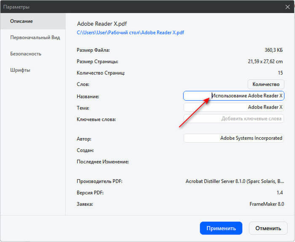
Task: Open the Описание tab
Action: click(22, 21)
